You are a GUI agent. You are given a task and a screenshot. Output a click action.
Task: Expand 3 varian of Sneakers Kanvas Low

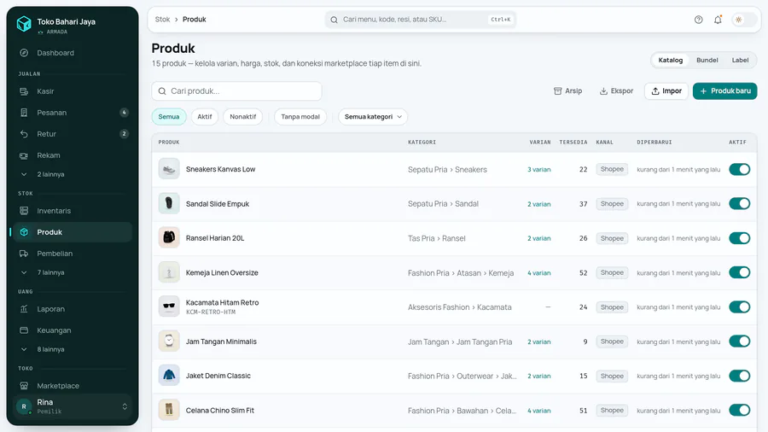click(x=538, y=169)
